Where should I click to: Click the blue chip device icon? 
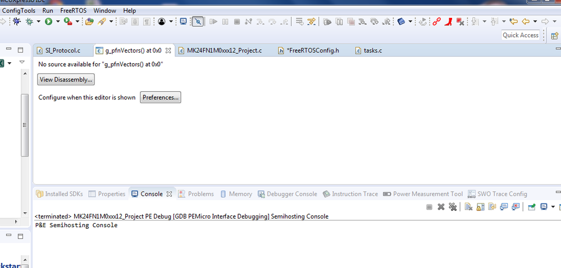coord(401,22)
